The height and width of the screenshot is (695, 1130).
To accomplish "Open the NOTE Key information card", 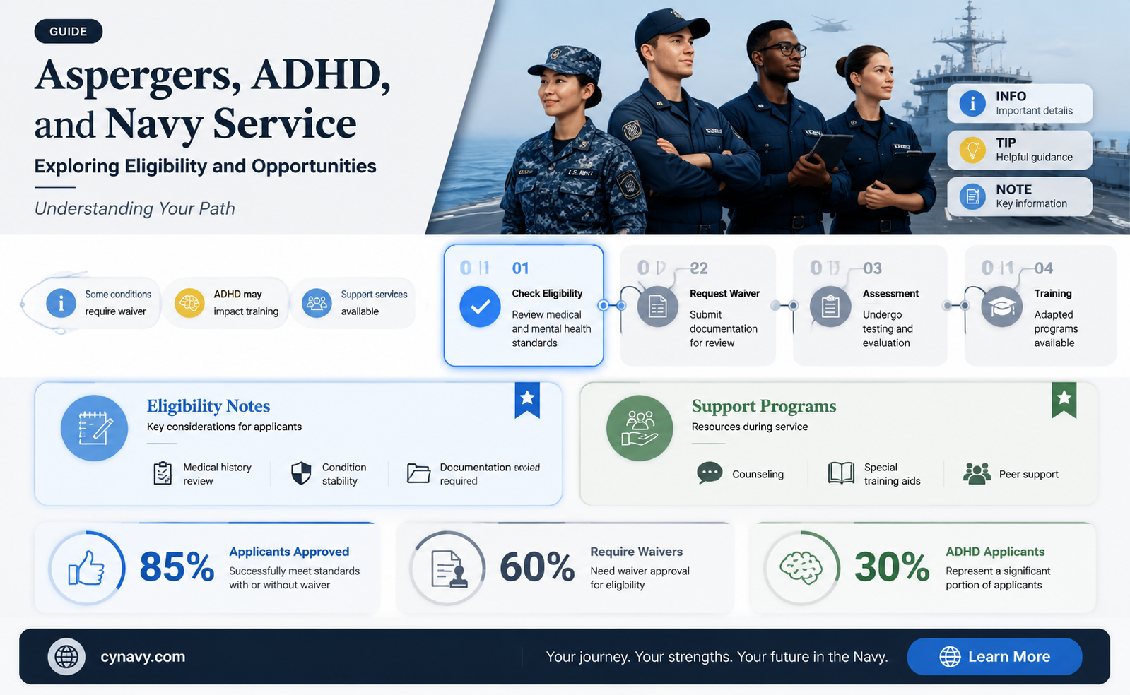I will tap(1020, 196).
